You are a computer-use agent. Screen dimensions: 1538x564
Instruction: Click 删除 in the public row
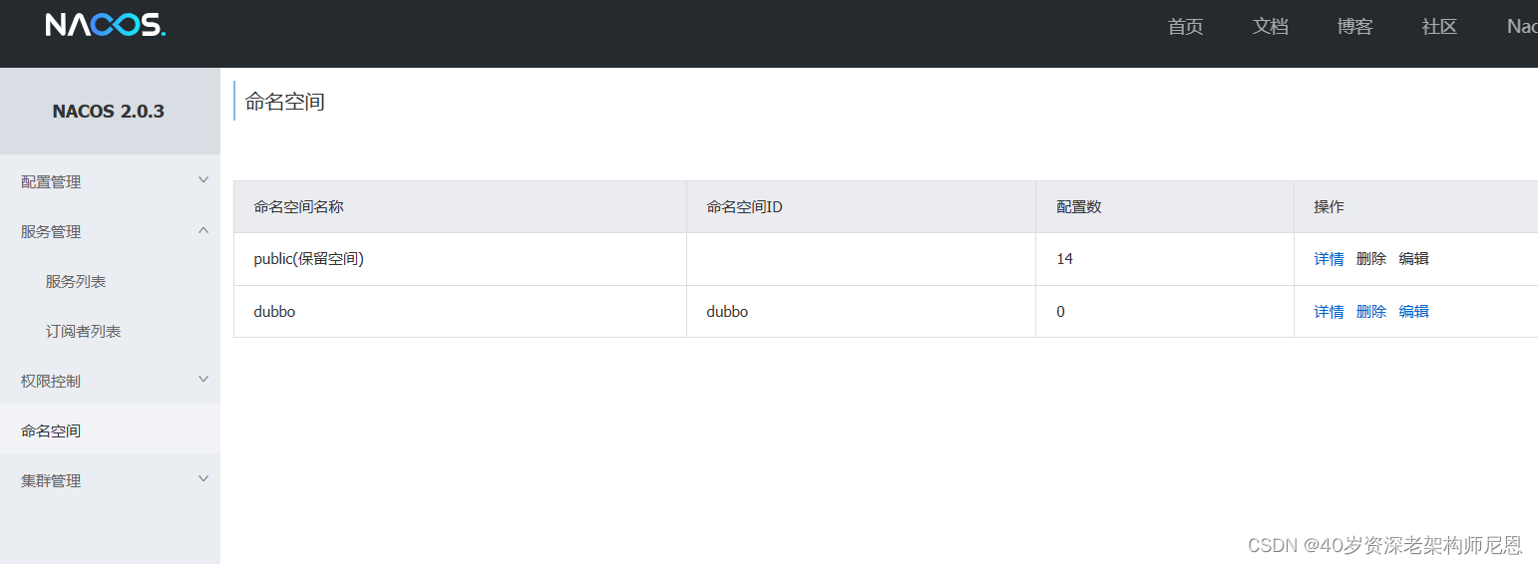[x=1371, y=259]
